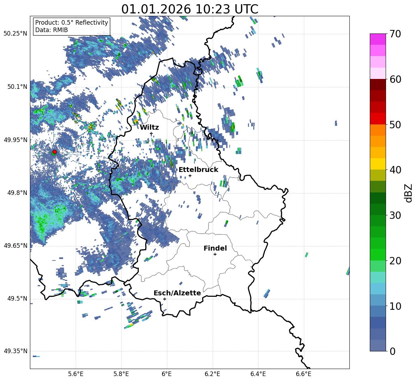Click the colorbar tick label 0
Viewport: 417px width, 381px height.
[x=393, y=351]
